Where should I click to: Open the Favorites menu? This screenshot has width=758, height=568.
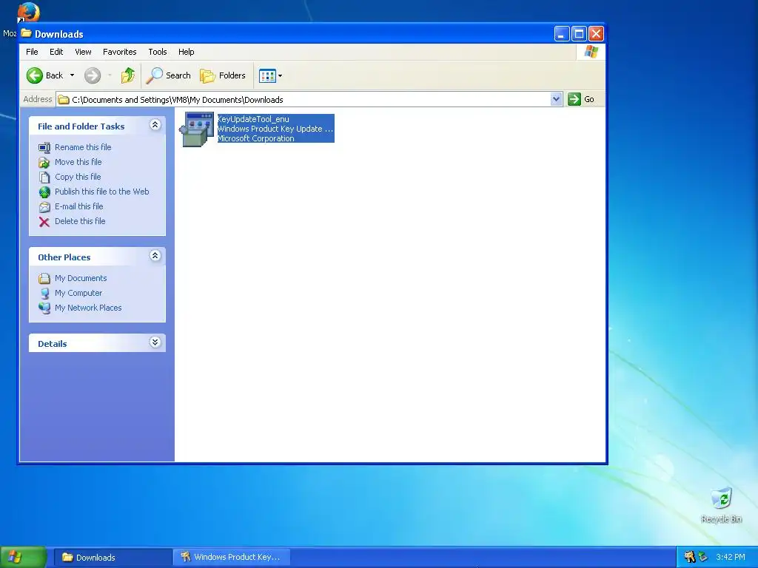coord(119,52)
